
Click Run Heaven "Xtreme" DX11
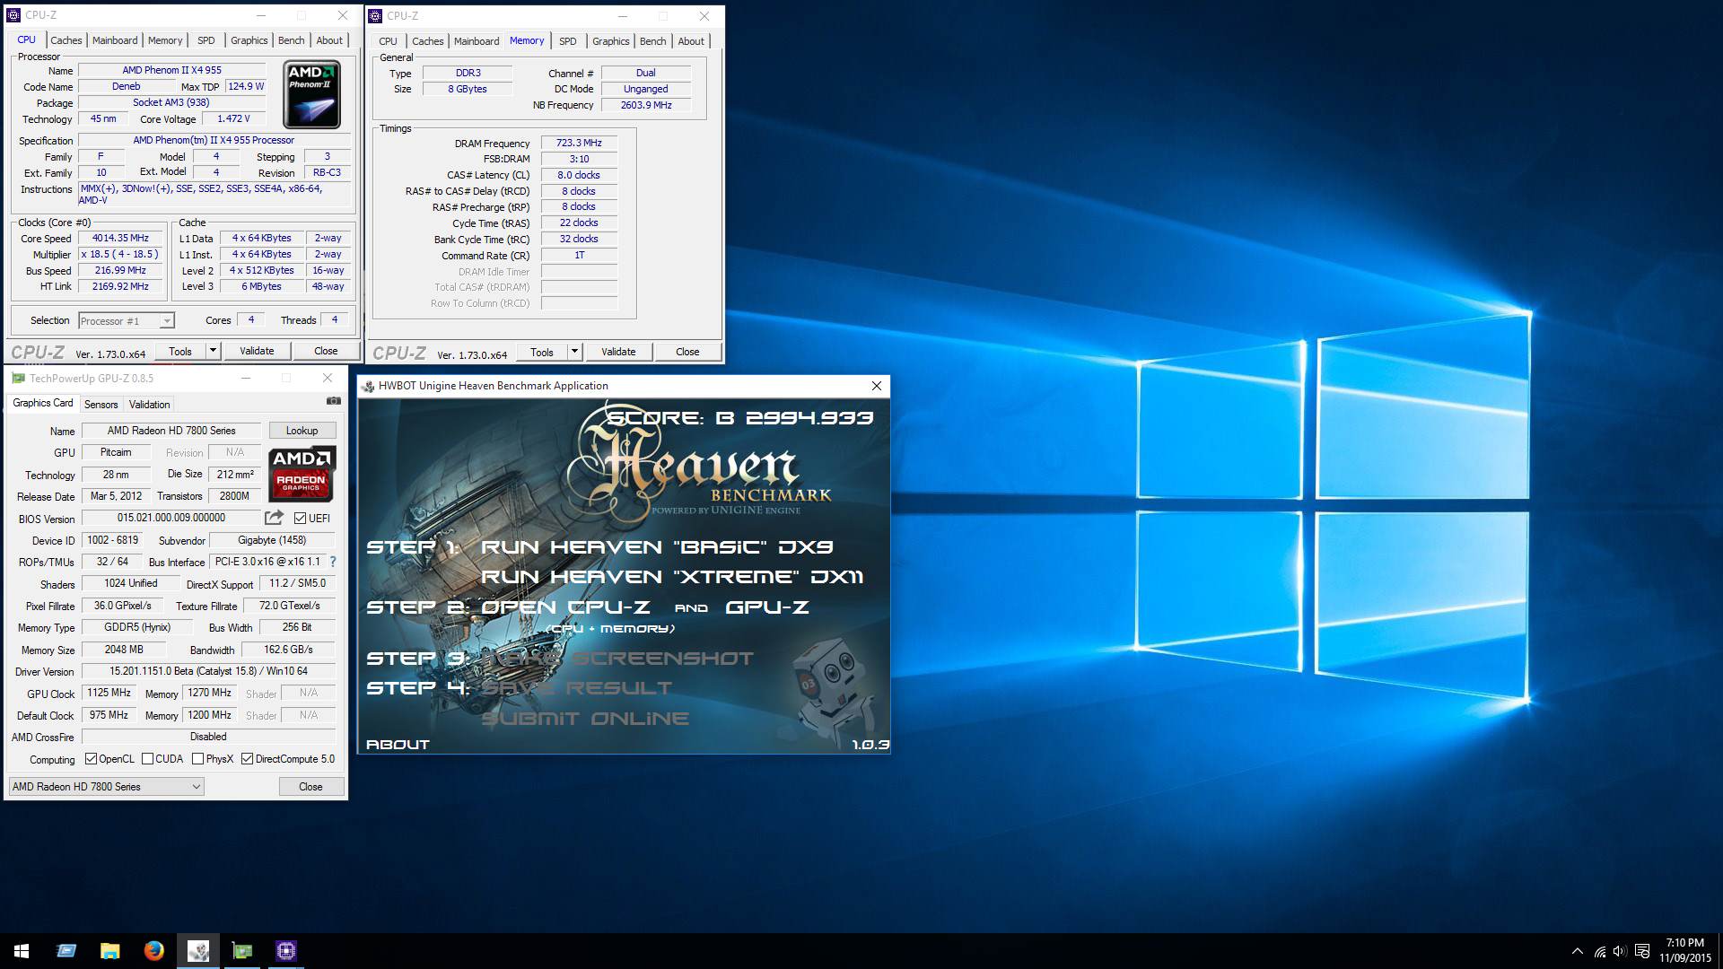click(x=672, y=576)
